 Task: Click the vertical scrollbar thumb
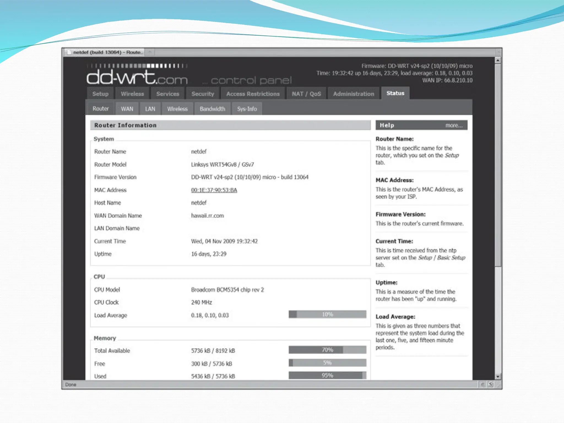pyautogui.click(x=498, y=165)
